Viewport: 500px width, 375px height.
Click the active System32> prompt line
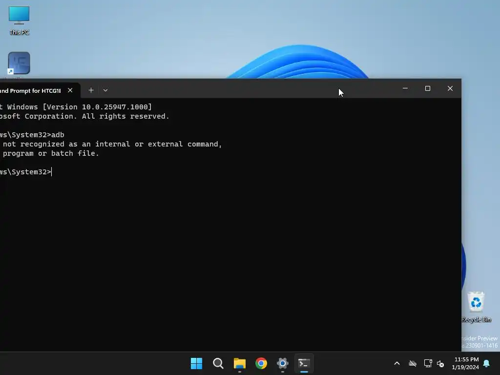tap(26, 172)
